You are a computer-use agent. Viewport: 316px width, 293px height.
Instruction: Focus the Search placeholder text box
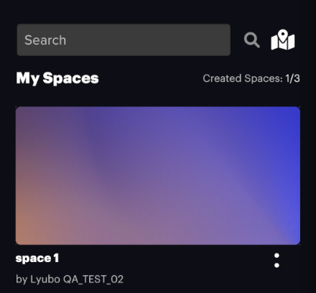pos(124,39)
